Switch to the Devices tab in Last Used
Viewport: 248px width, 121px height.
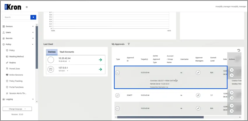pyautogui.click(x=52, y=52)
